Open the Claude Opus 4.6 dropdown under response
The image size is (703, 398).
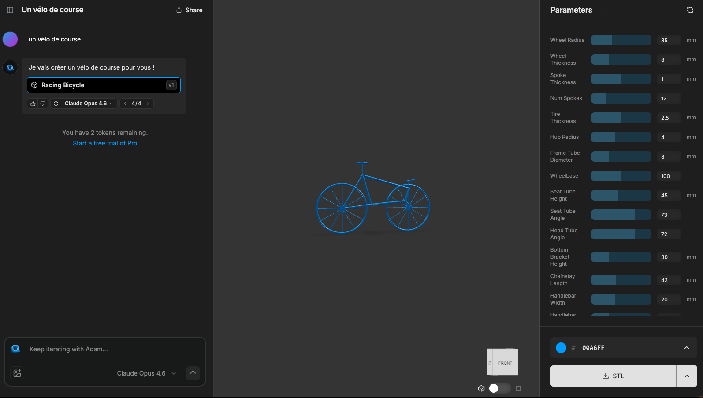[x=89, y=104]
